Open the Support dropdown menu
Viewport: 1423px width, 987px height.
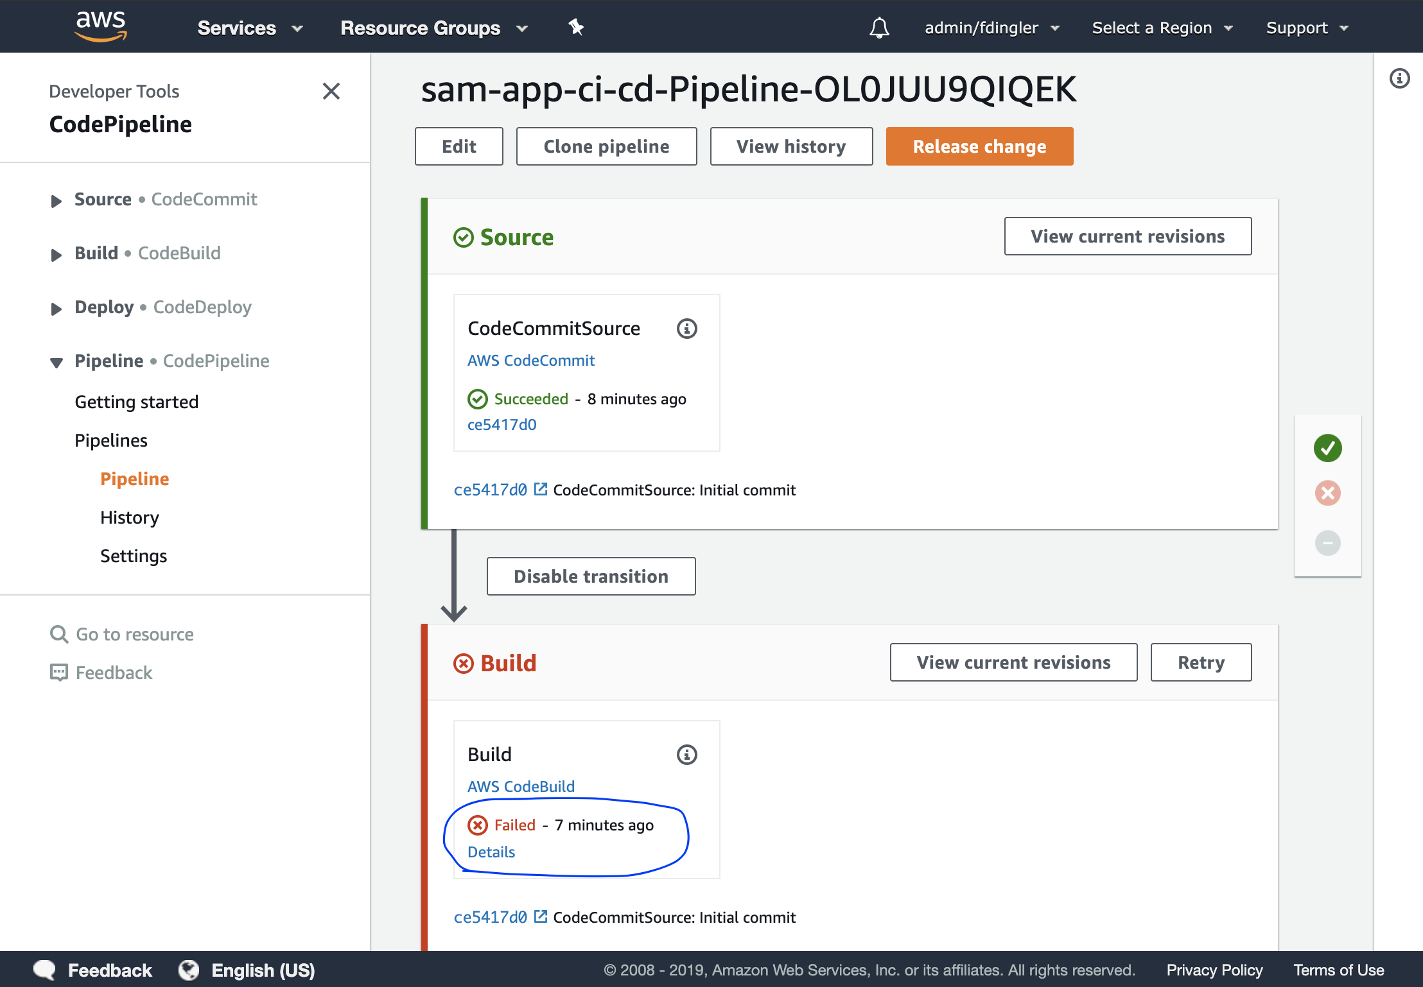click(1307, 28)
